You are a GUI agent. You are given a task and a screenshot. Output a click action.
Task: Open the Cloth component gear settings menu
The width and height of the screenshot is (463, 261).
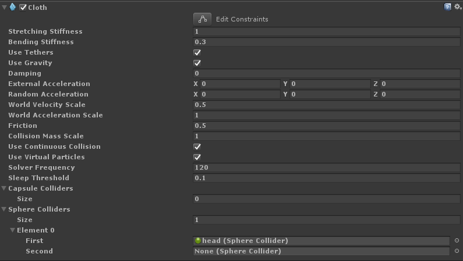click(x=458, y=7)
